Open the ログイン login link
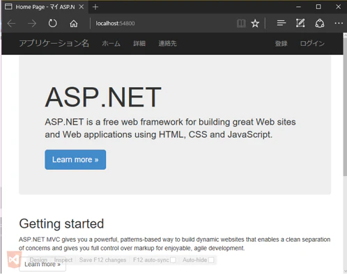The width and height of the screenshot is (347, 275). [312, 43]
